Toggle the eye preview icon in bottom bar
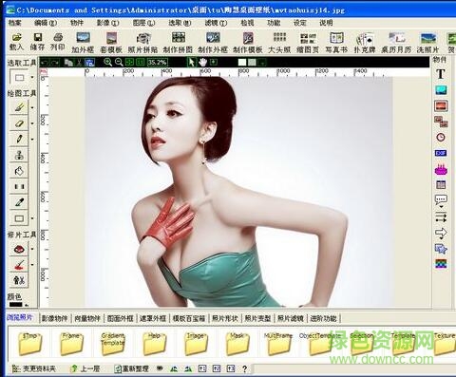This screenshot has height=377, width=456. pos(160,368)
